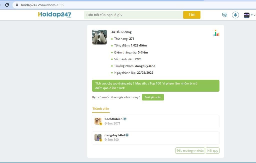Image resolution: width=256 pixels, height=163 pixels.
Task: Expand the account dropdown chevron
Action: click(x=252, y=15)
